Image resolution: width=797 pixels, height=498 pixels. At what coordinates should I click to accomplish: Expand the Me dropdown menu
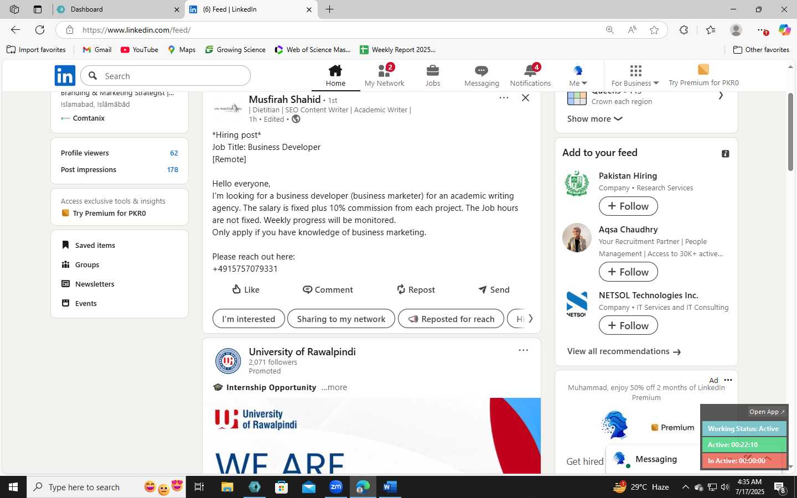[x=578, y=76]
